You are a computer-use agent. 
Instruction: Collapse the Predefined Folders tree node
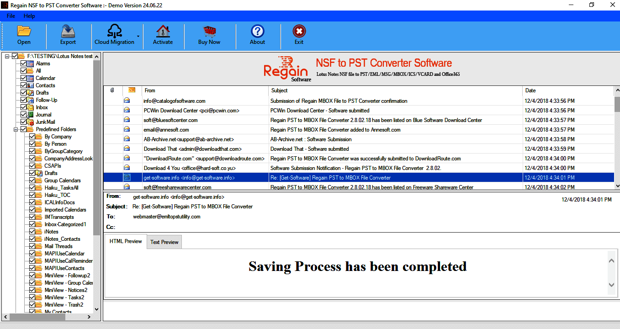tap(16, 129)
